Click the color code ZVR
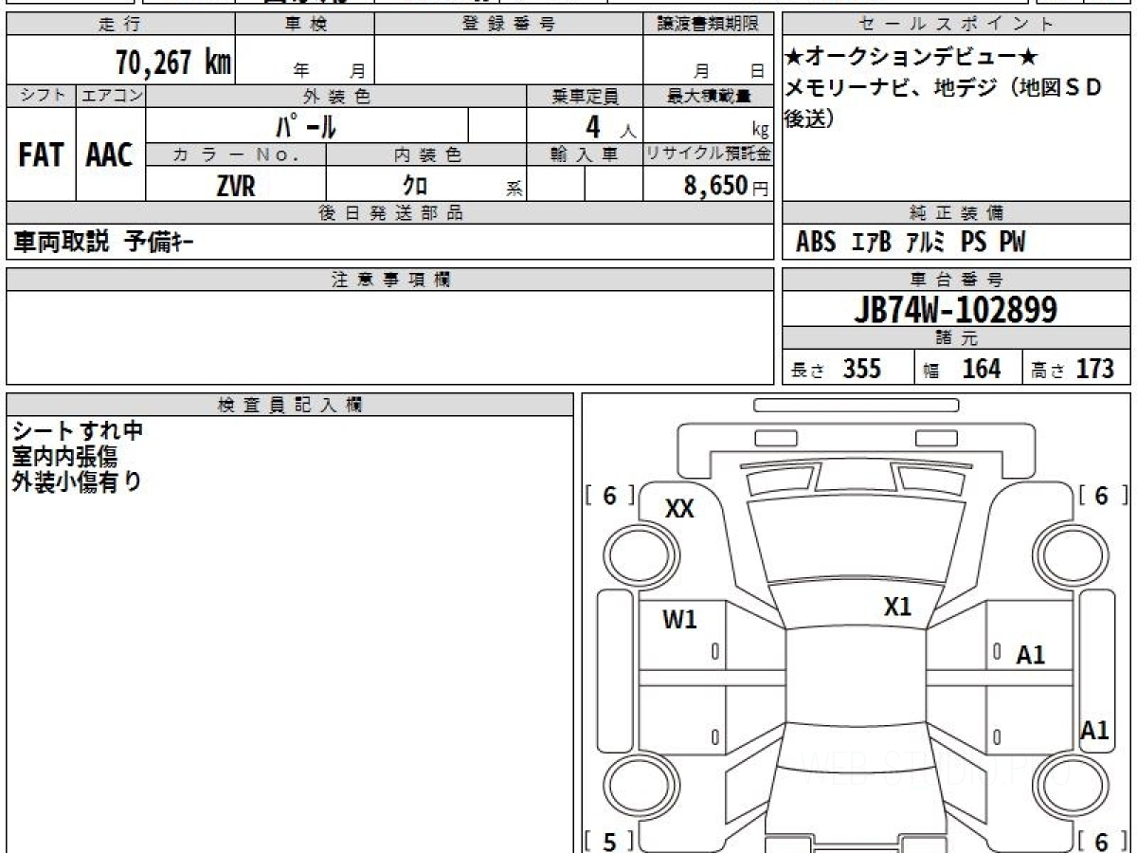The image size is (1137, 853). point(235,187)
